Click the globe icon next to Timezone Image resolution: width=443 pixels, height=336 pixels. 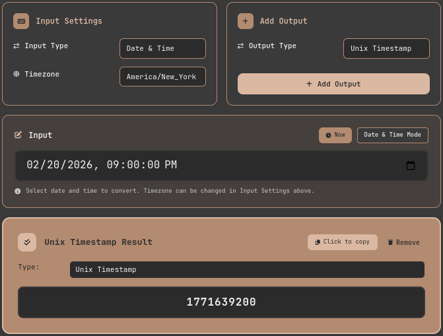point(17,74)
